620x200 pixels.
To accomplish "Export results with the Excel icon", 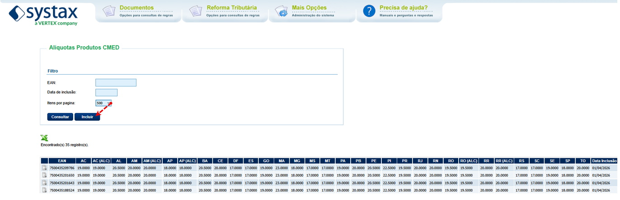I will tap(44, 138).
